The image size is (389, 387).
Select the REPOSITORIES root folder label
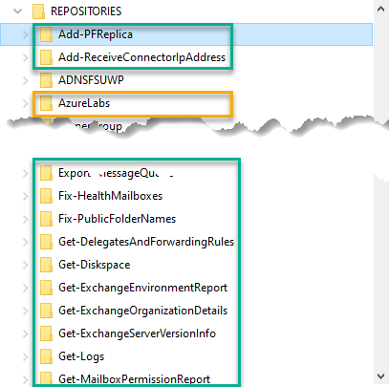[x=86, y=11]
